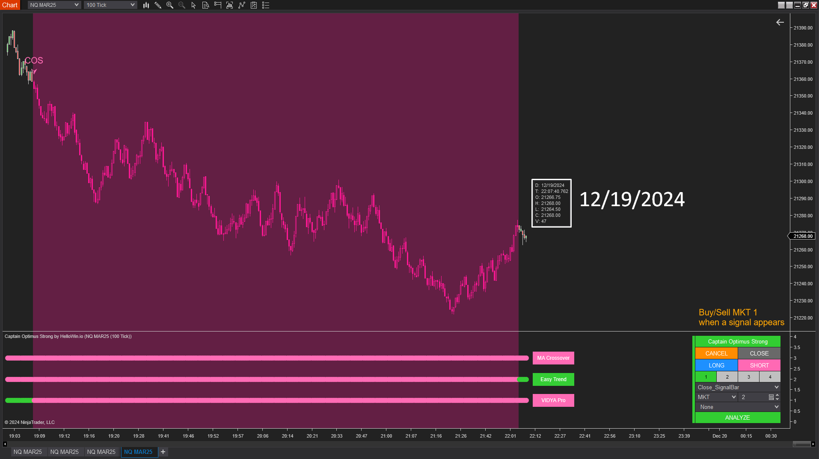The image size is (819, 459).
Task: Click the 21300.00 price axis label
Action: 803,181
